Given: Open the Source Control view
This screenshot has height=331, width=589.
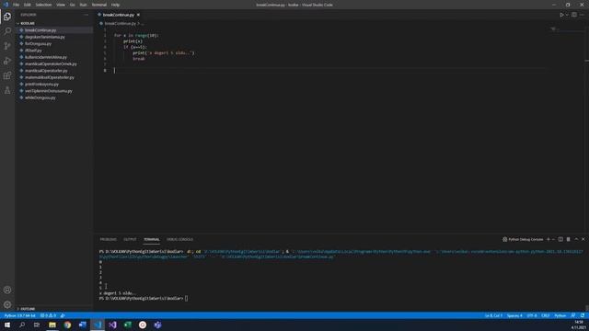Looking at the screenshot, I should click(x=7, y=46).
